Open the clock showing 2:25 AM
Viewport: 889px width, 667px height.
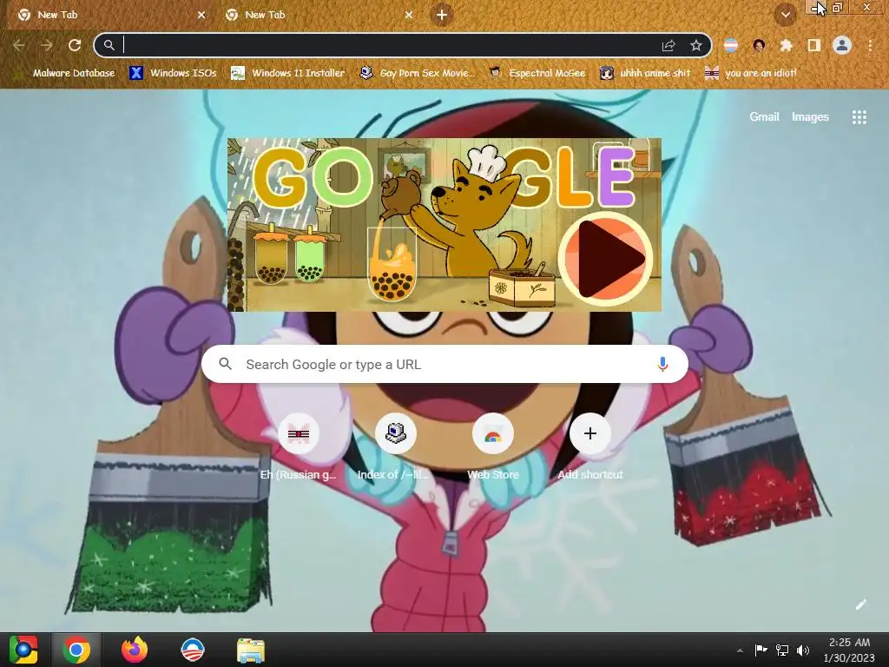pyautogui.click(x=849, y=650)
